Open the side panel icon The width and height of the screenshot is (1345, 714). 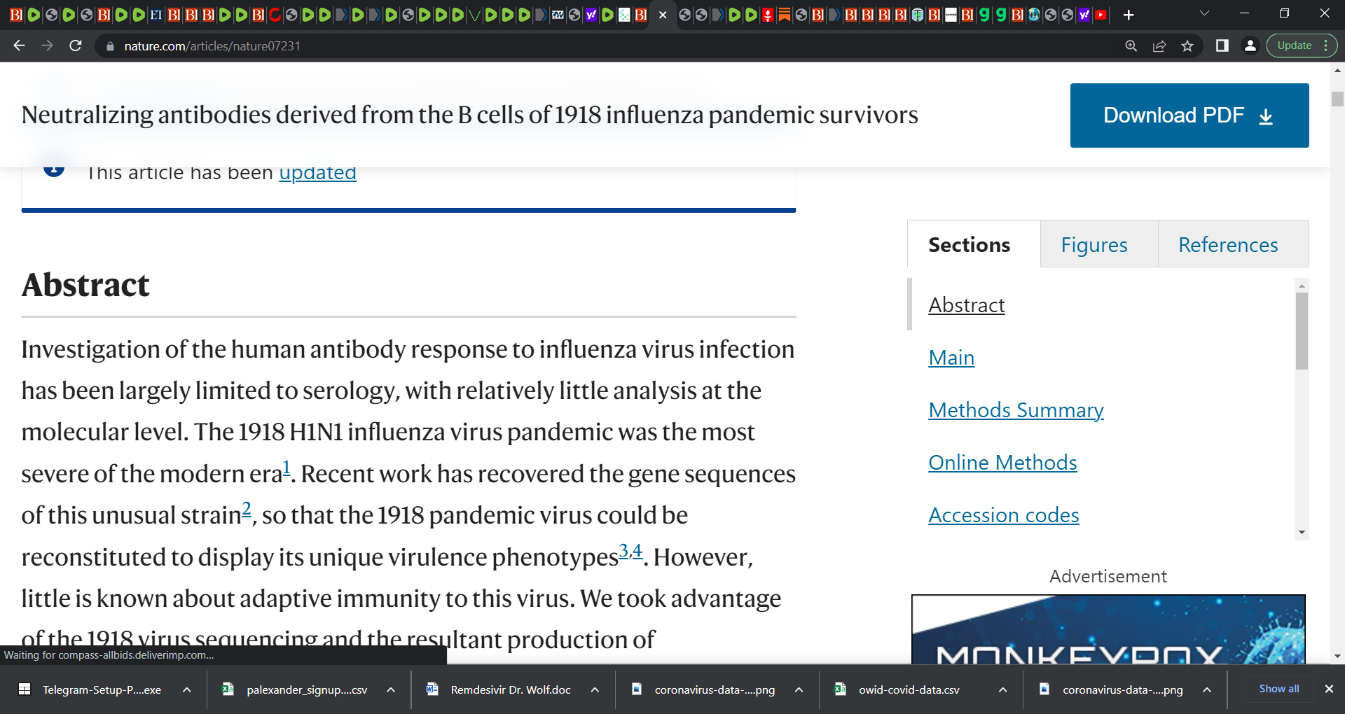[x=1222, y=45]
